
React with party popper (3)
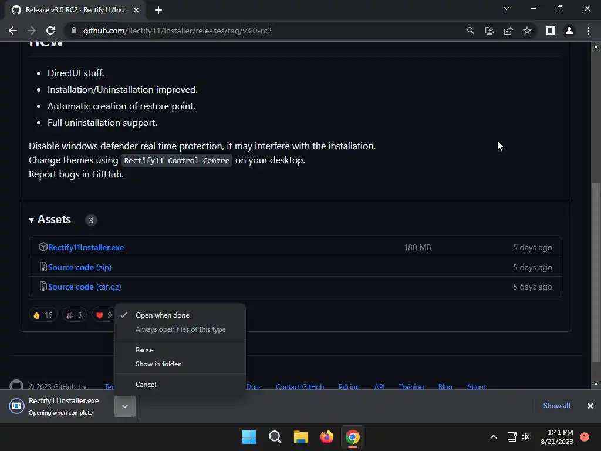point(75,315)
